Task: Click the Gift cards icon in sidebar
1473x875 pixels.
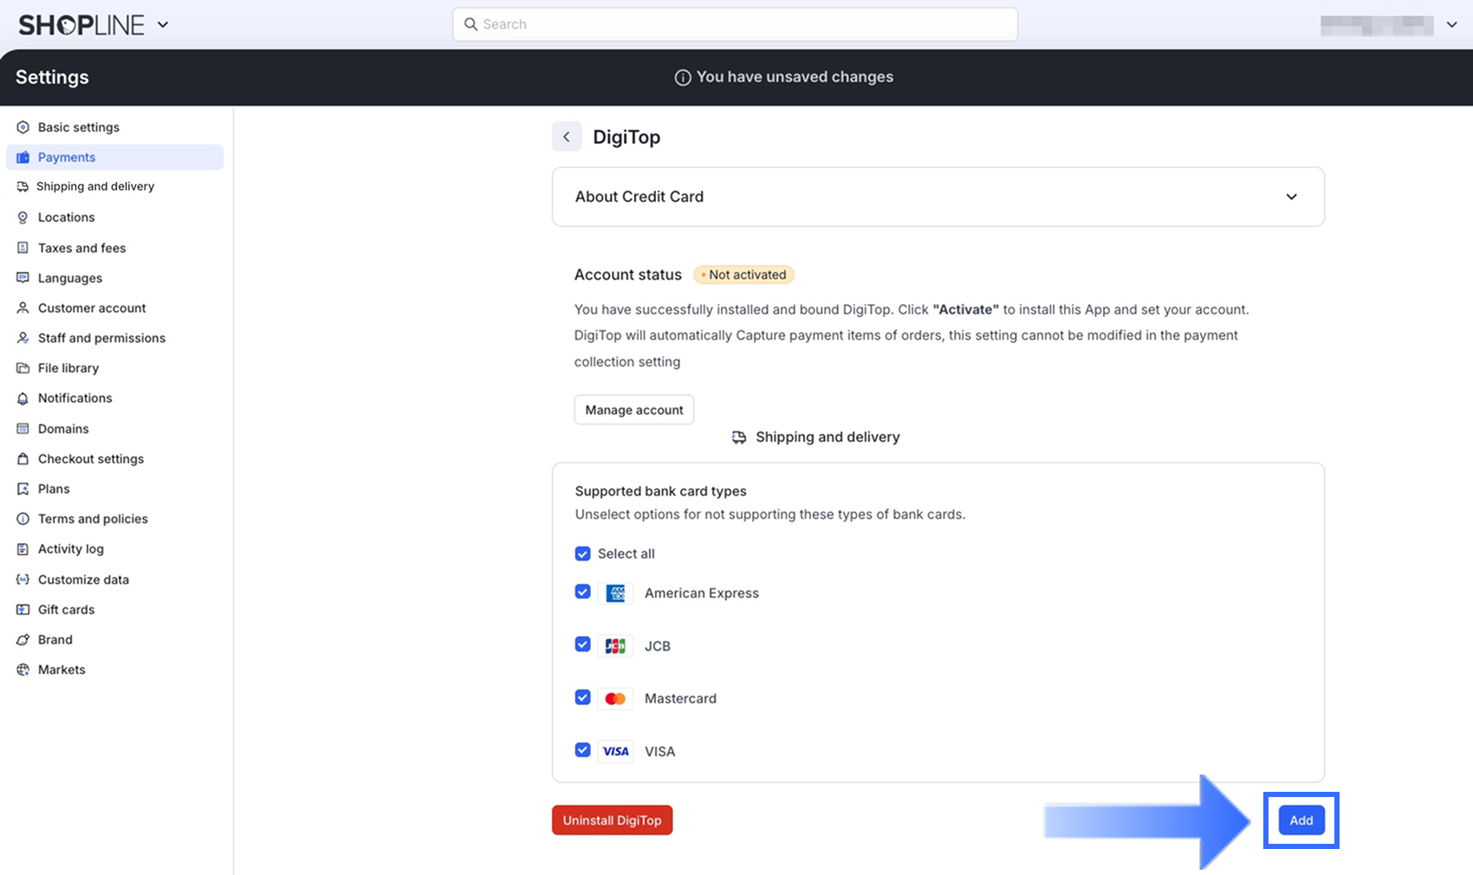Action: (x=23, y=610)
